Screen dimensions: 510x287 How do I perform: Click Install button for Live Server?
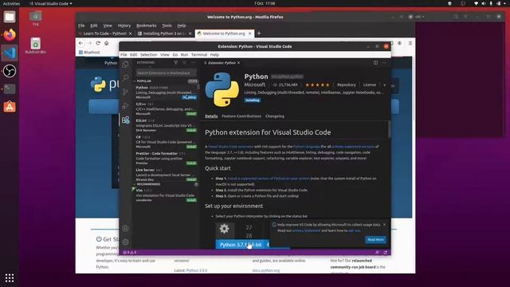tap(191, 179)
